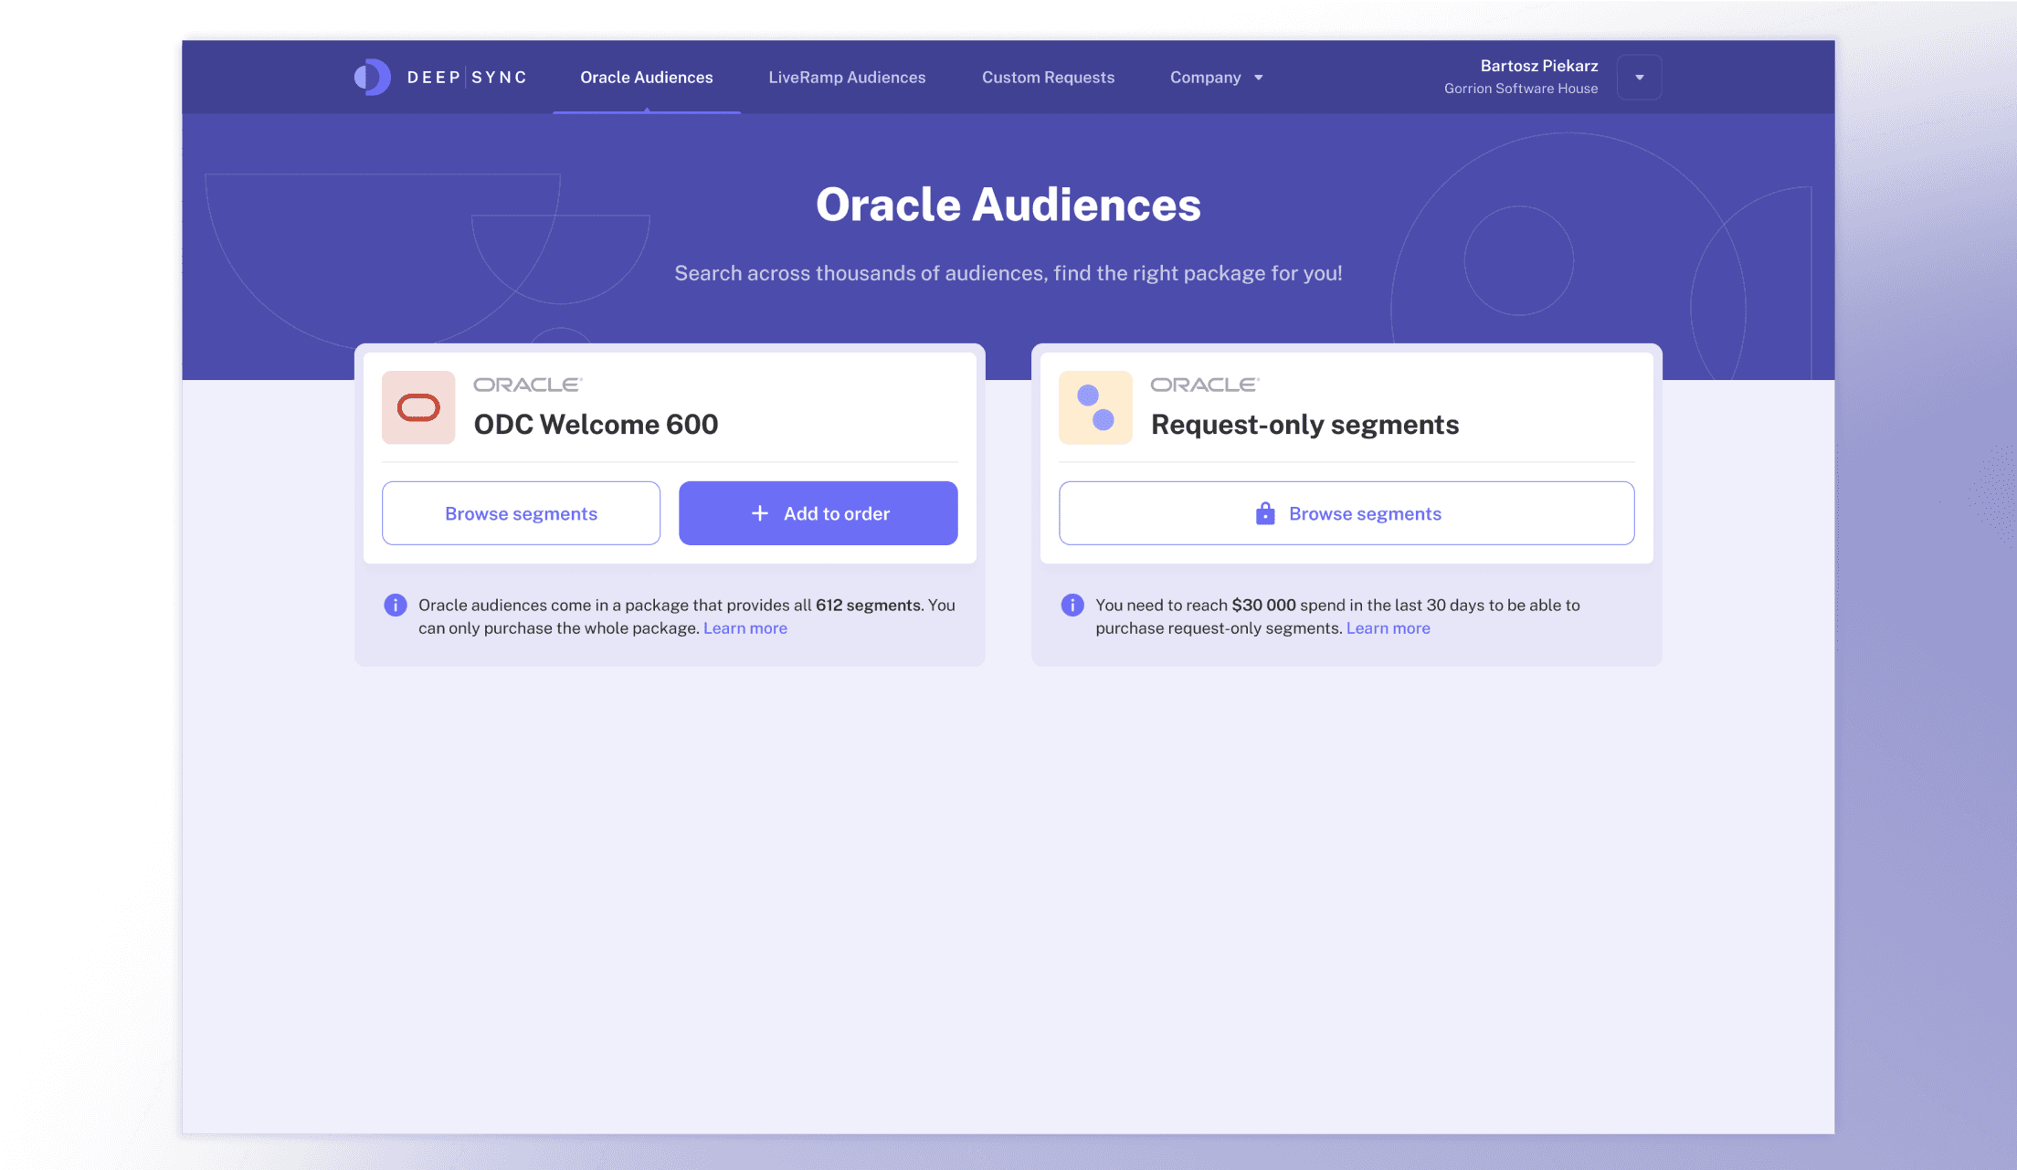The image size is (2017, 1170).
Task: Click Oracle wordmark above Request-only segments
Action: [1205, 385]
